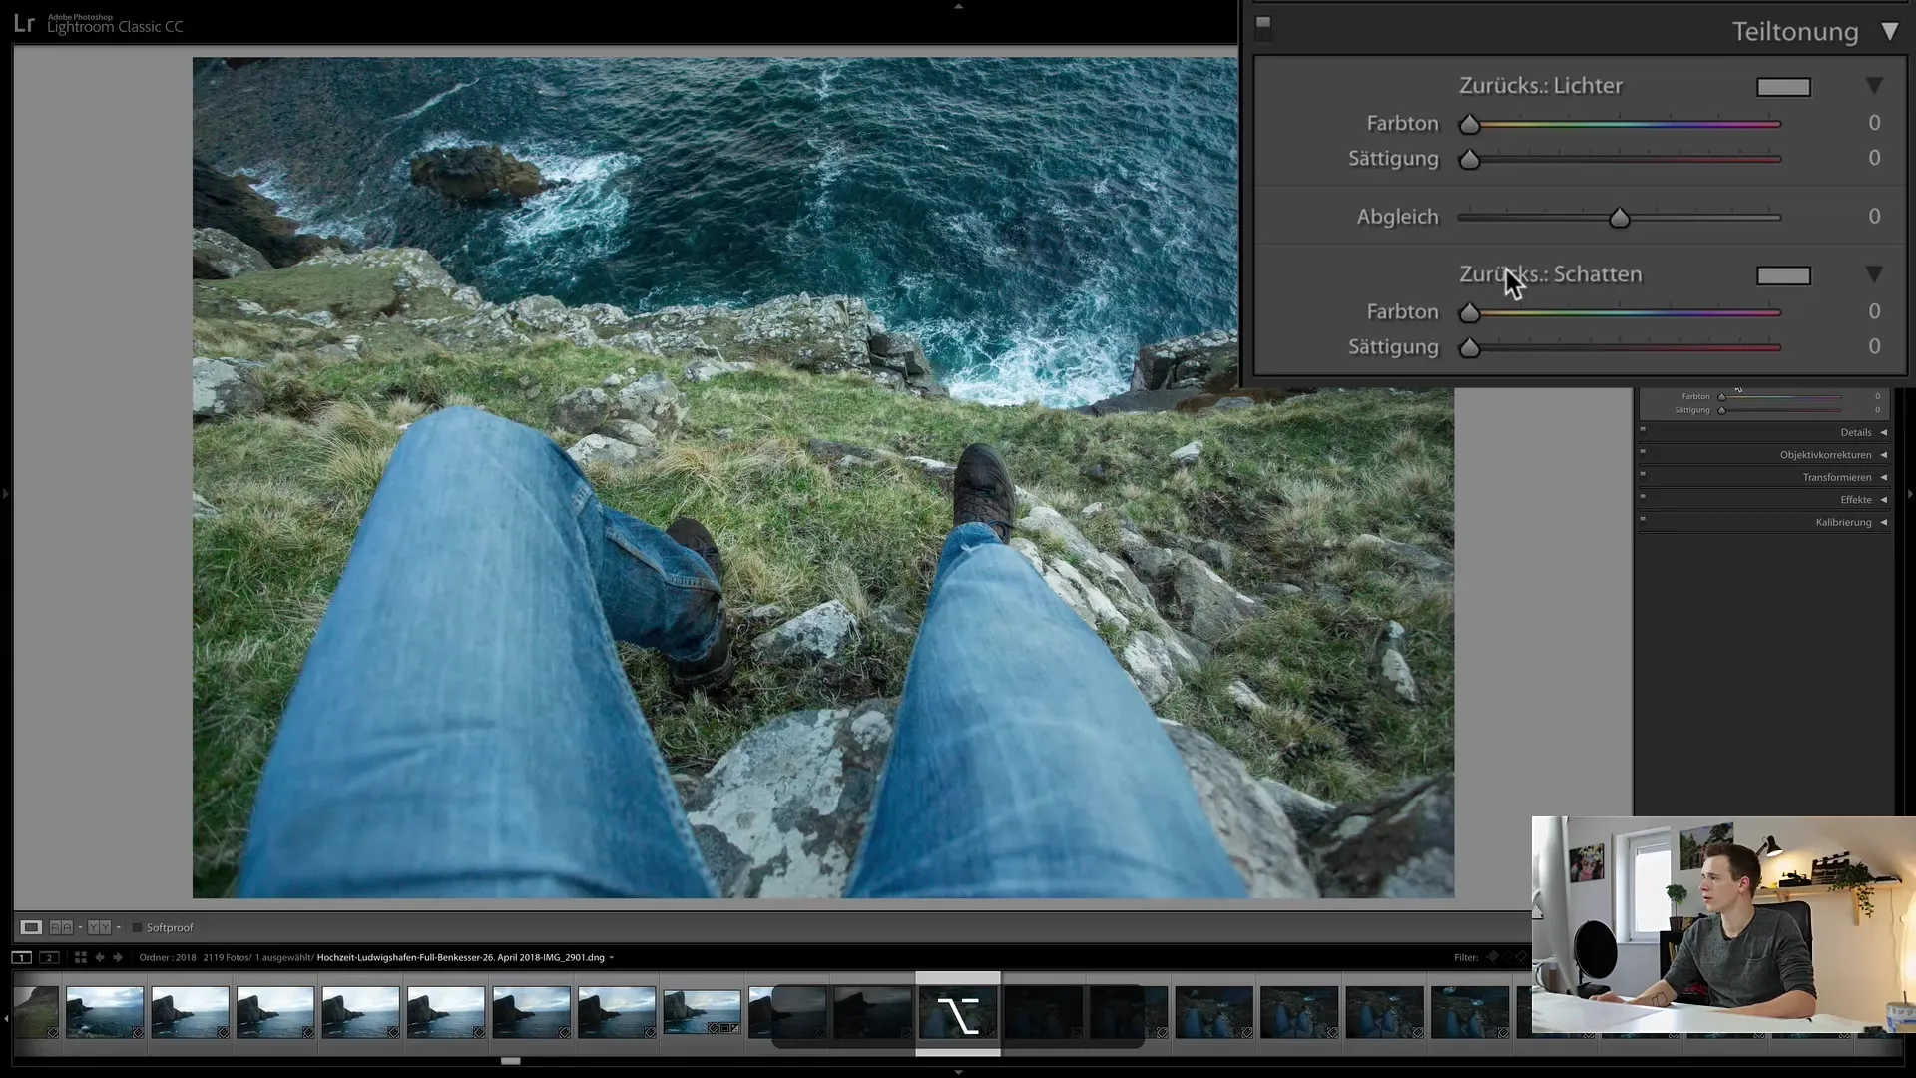The image size is (1916, 1078).
Task: Open the RA compare view dropdown arrow
Action: tap(80, 927)
